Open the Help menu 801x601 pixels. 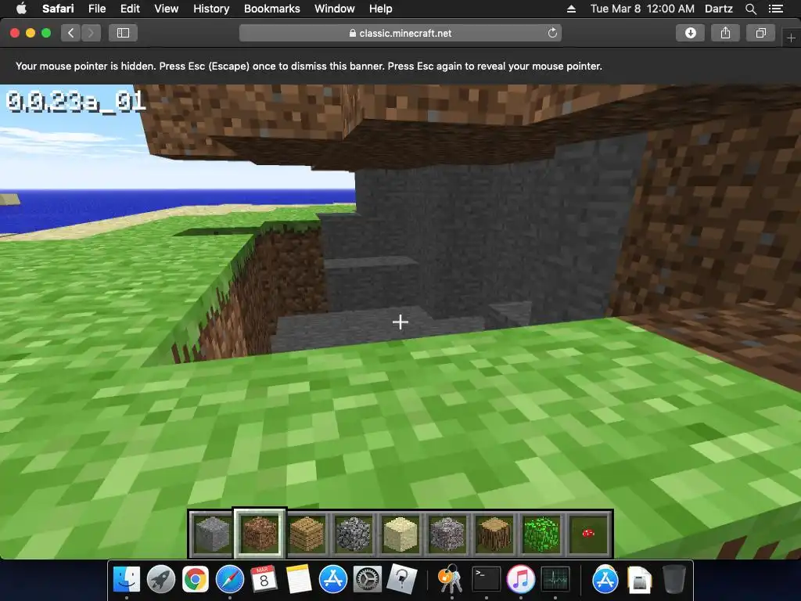tap(381, 9)
